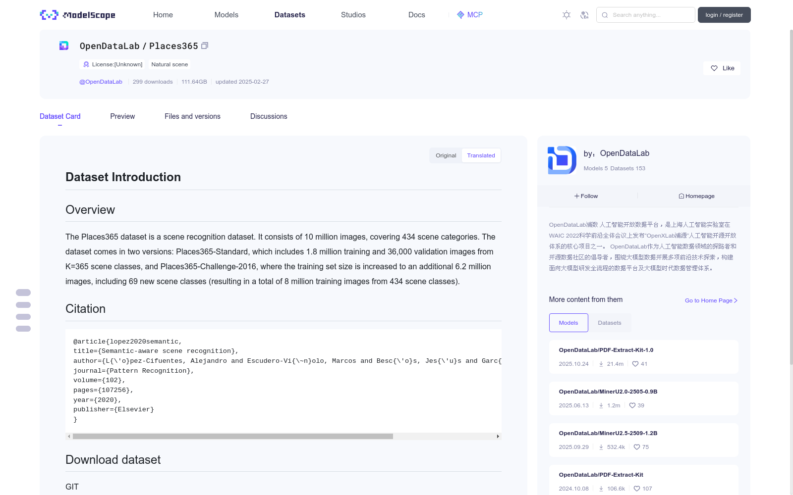Copy the dataset name via copy icon
The width and height of the screenshot is (793, 495).
(205, 46)
